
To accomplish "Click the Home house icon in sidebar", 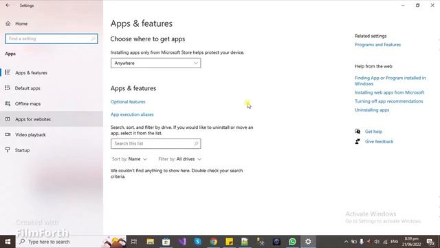I will [8, 23].
